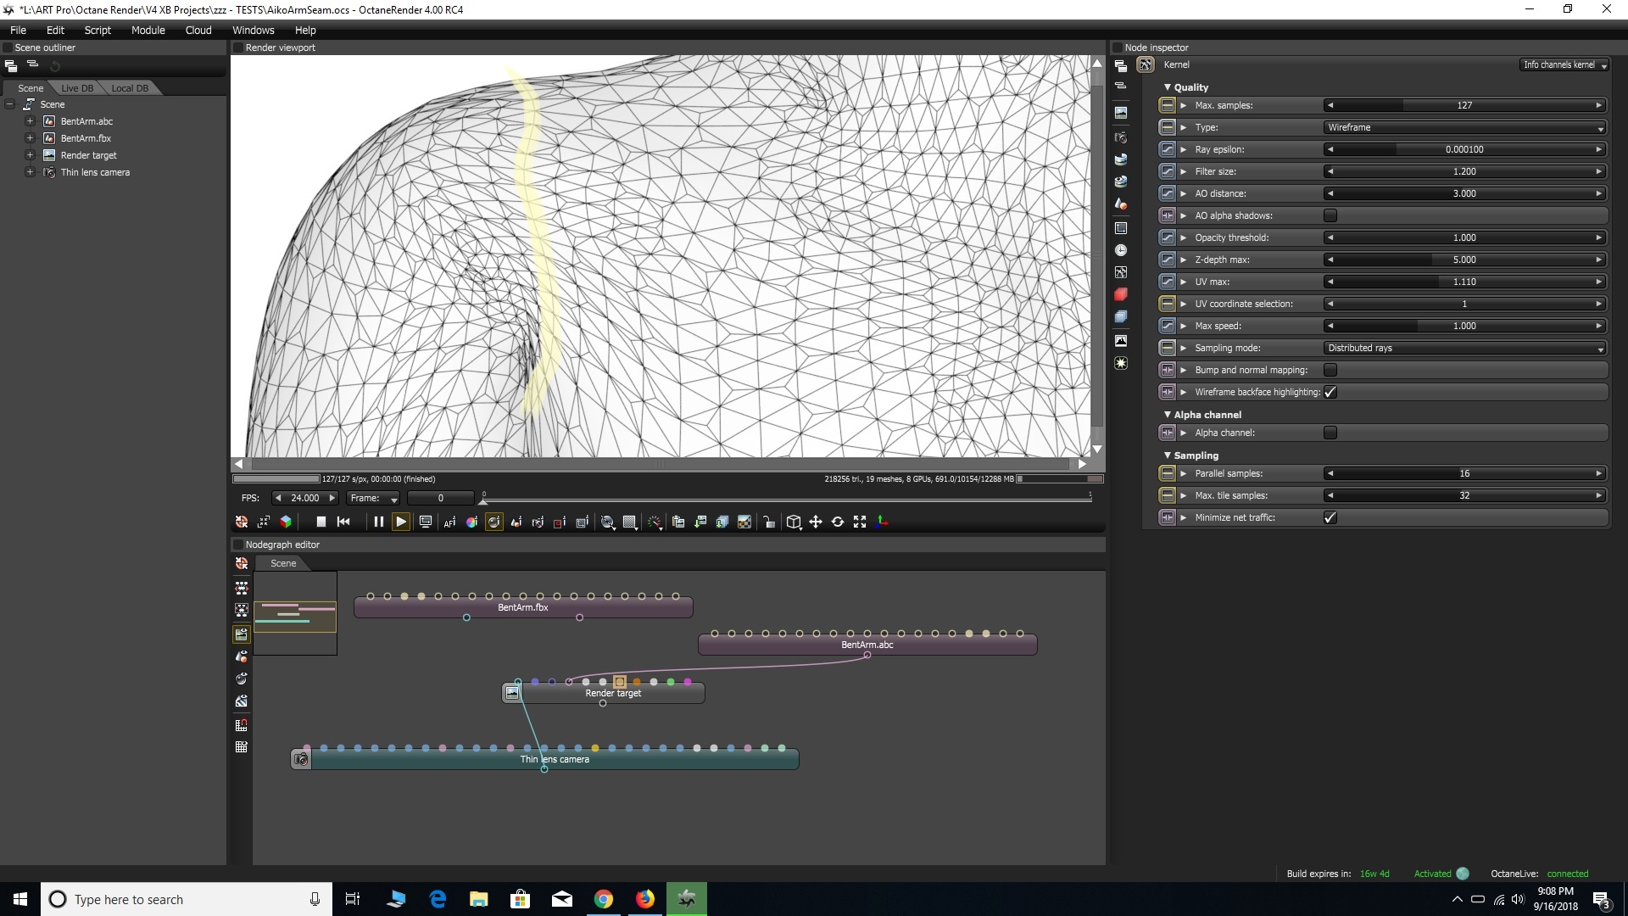Open the Sampling mode dropdown
Image resolution: width=1628 pixels, height=916 pixels.
[1464, 348]
